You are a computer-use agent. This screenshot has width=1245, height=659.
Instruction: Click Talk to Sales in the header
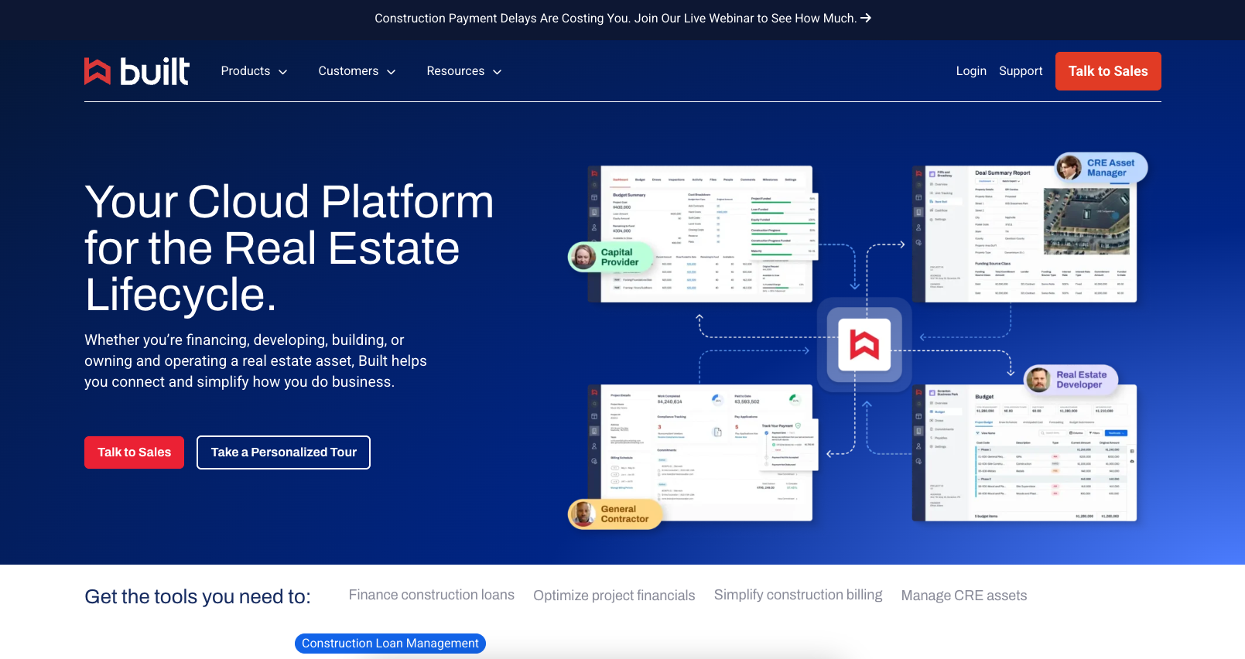[x=1108, y=71]
